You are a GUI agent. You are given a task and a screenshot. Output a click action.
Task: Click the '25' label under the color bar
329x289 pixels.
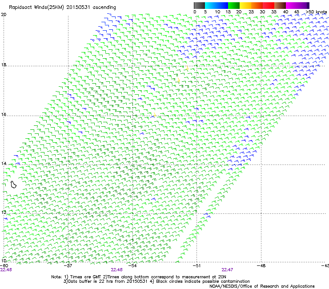click(251, 12)
